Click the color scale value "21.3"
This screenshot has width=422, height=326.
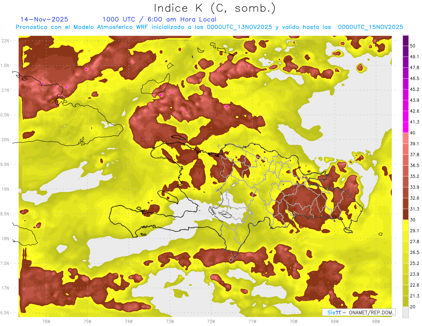pos(414,296)
